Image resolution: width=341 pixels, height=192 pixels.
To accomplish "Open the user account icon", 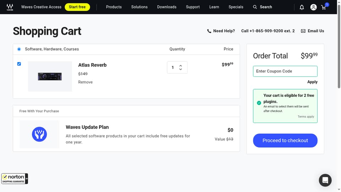I will pyautogui.click(x=313, y=7).
